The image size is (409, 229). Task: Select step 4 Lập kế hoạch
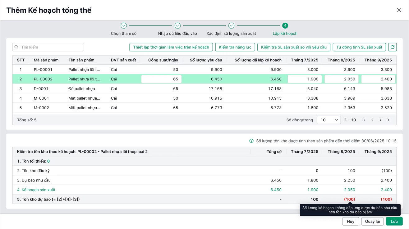click(285, 26)
